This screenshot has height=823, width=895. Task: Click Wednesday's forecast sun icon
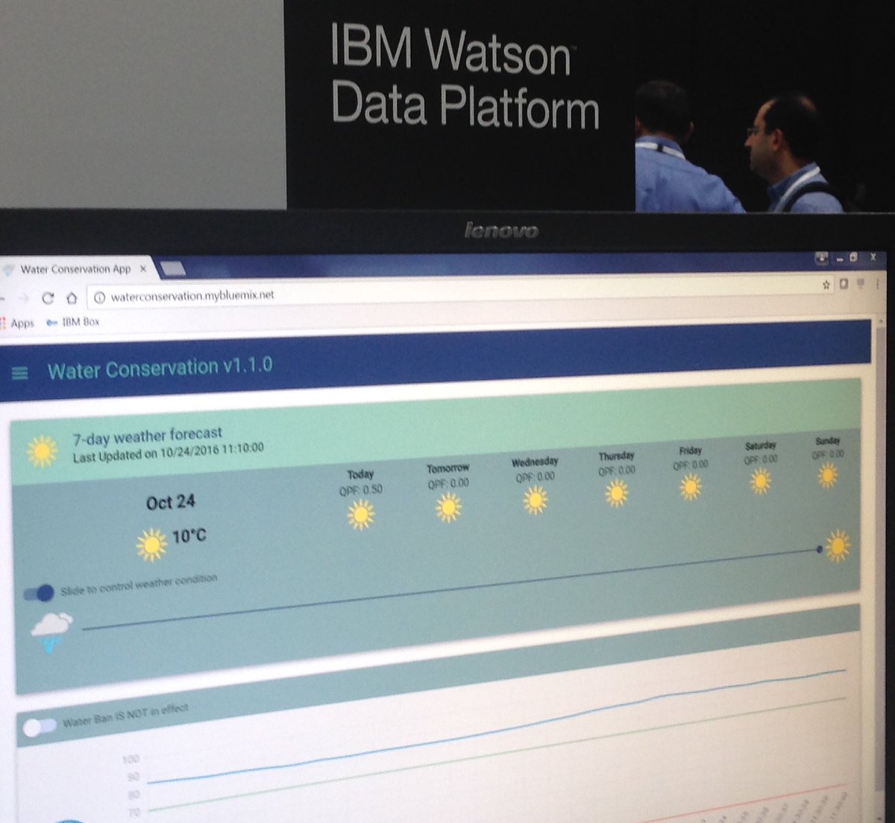(536, 501)
